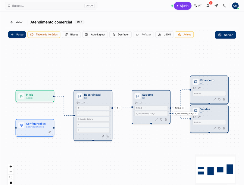Click Desfazer to undo

coord(120,35)
